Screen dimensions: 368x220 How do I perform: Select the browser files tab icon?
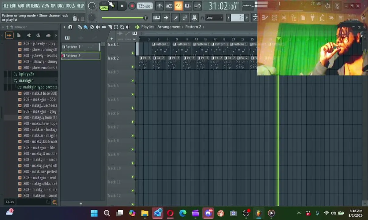19,35
